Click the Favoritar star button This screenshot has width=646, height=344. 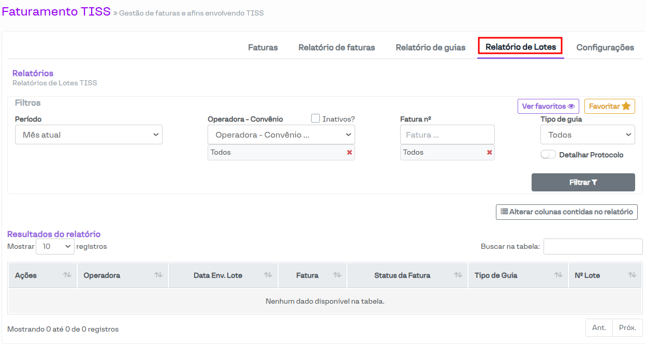coord(609,106)
